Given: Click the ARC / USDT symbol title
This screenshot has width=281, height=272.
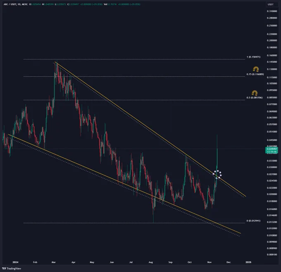Looking at the screenshot, I should (16, 4).
